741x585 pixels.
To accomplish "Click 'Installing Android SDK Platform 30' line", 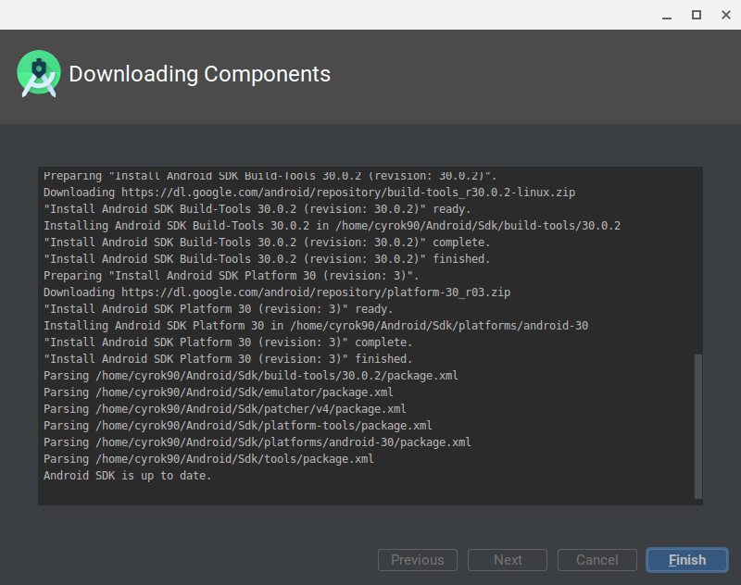I will (316, 325).
